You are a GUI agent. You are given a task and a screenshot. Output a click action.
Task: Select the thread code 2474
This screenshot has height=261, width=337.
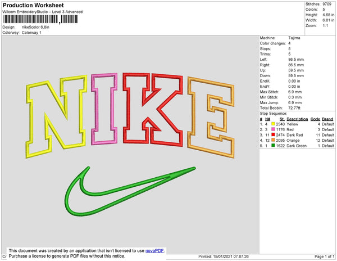coord(280,135)
